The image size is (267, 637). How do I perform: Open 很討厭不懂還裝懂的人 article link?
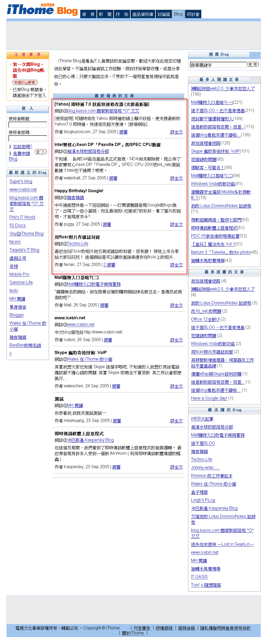(212, 118)
